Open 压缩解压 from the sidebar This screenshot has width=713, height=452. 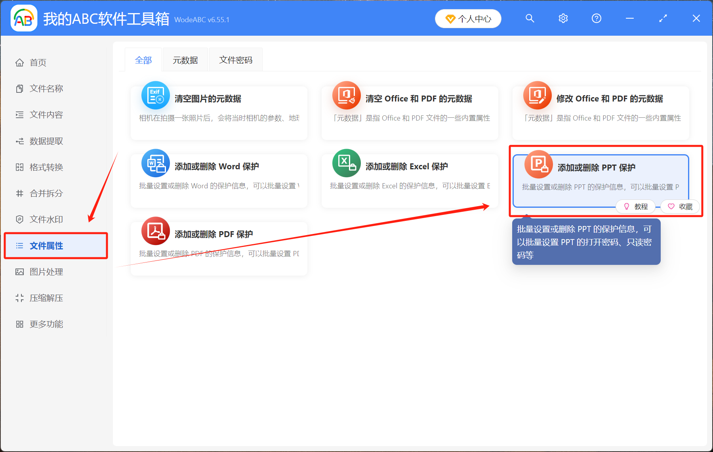[x=46, y=298]
